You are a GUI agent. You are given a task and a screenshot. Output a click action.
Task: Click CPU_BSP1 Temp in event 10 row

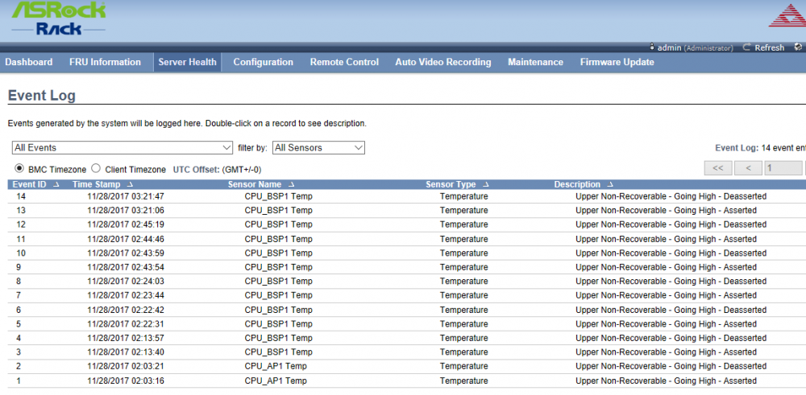pos(278,253)
